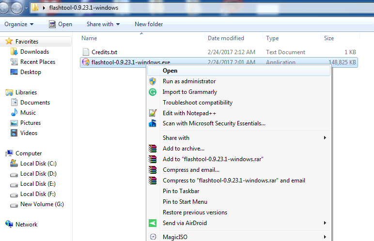374x241 pixels.
Task: Open the Organize dropdown menu
Action: [x=19, y=24]
